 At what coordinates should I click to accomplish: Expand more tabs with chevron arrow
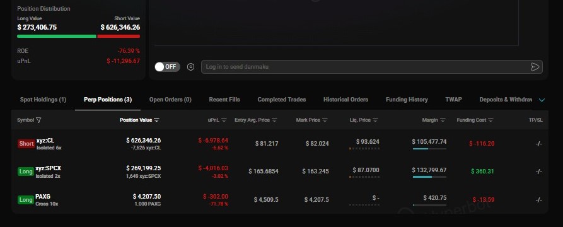(x=542, y=100)
